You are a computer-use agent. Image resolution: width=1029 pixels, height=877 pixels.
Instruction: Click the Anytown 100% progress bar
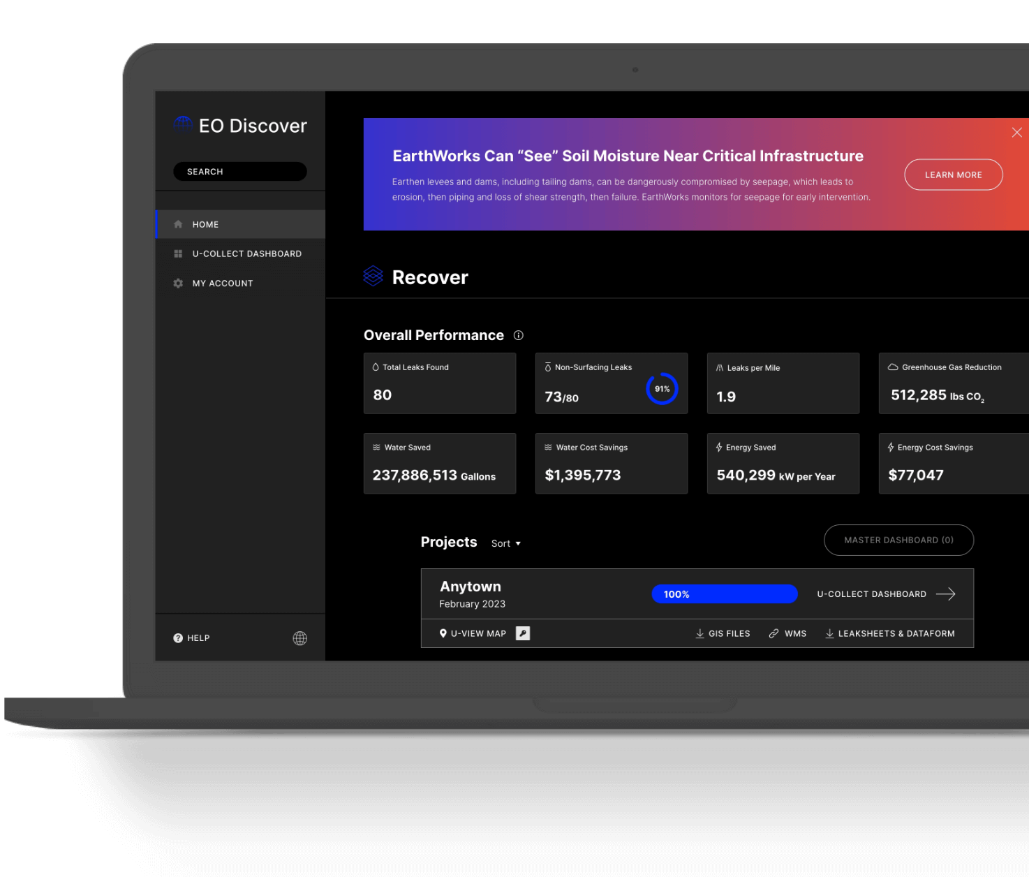tap(724, 594)
